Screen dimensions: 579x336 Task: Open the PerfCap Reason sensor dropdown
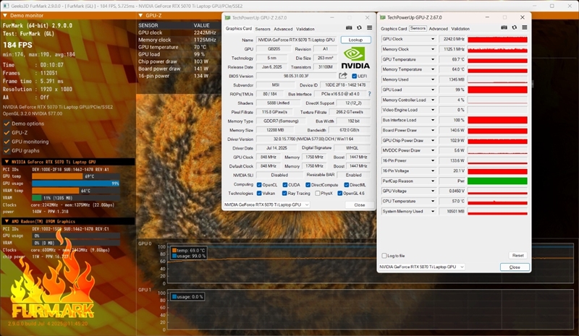pyautogui.click(x=433, y=181)
